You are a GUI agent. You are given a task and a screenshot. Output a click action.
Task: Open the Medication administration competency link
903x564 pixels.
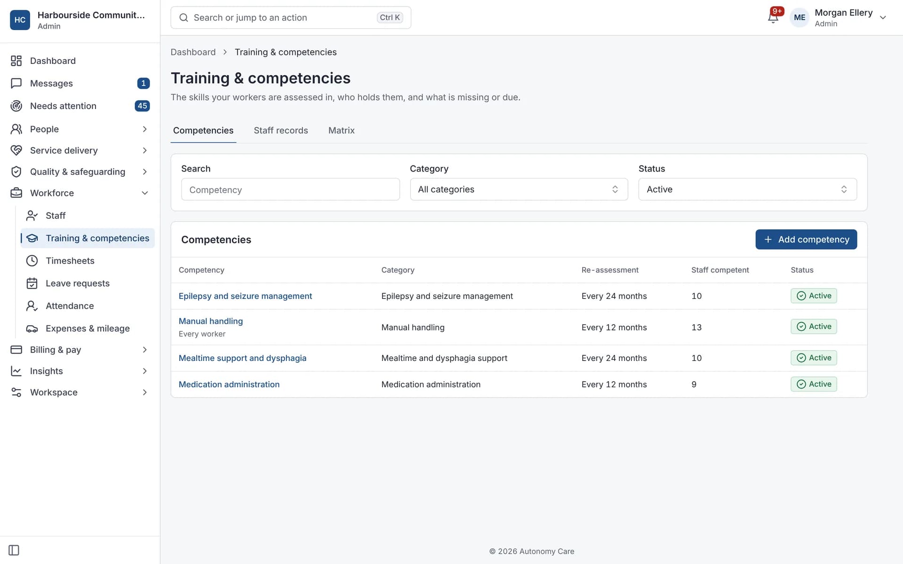(229, 384)
